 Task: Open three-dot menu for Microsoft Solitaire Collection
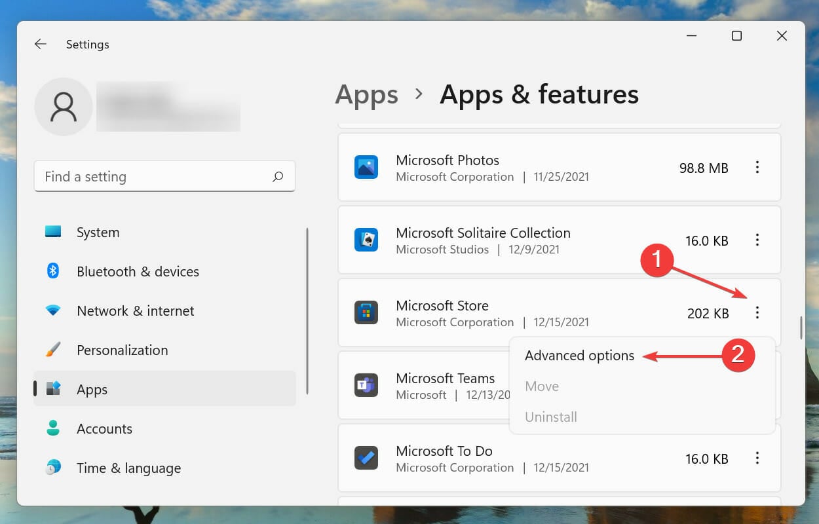click(757, 240)
